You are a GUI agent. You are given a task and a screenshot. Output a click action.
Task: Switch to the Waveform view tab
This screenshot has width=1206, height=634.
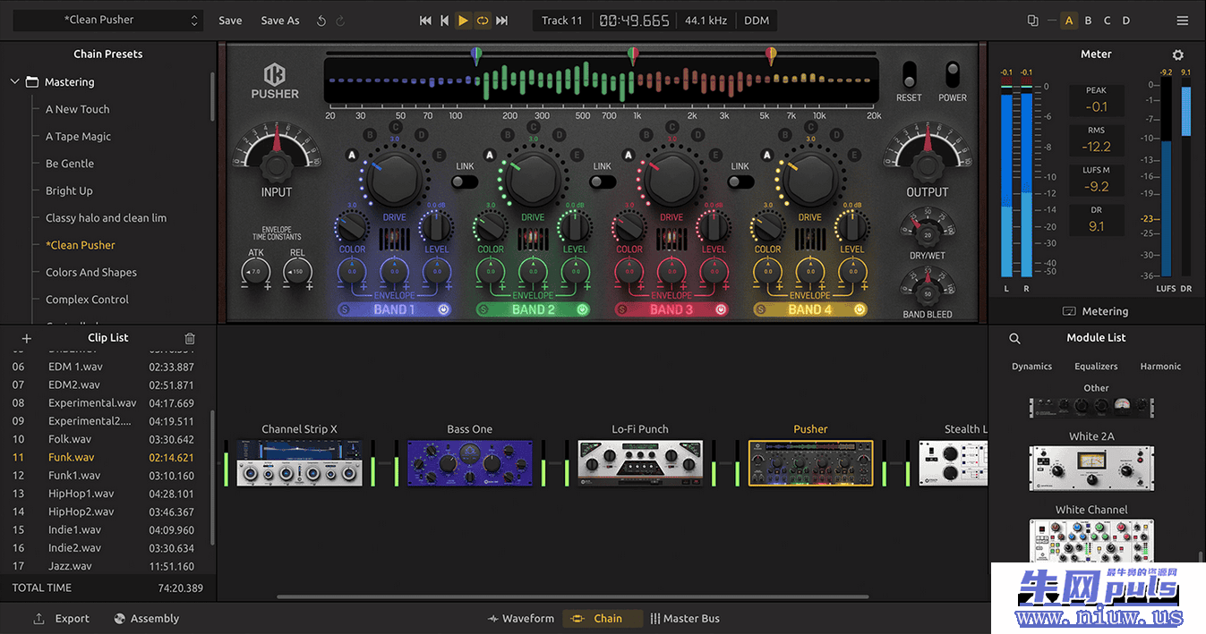tap(521, 619)
